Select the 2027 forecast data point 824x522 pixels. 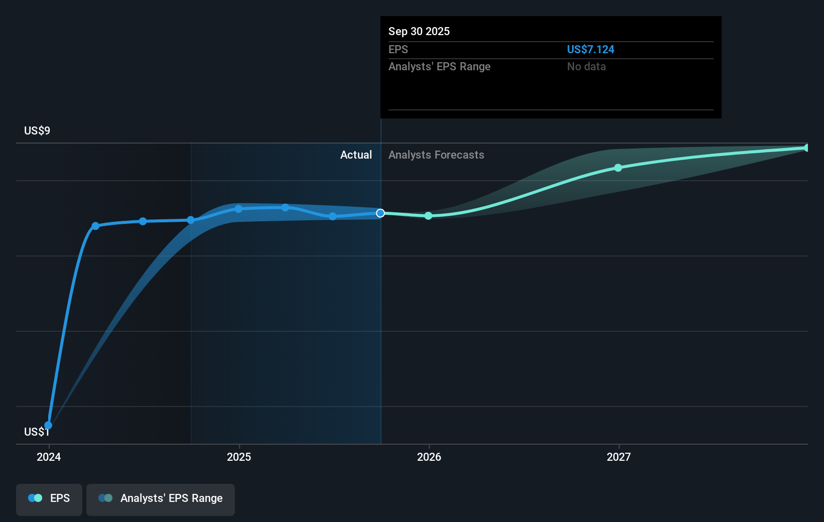tap(618, 168)
